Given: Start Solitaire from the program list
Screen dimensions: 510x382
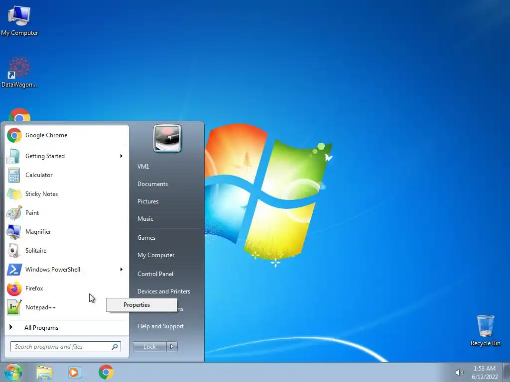Looking at the screenshot, I should [x=66, y=251].
